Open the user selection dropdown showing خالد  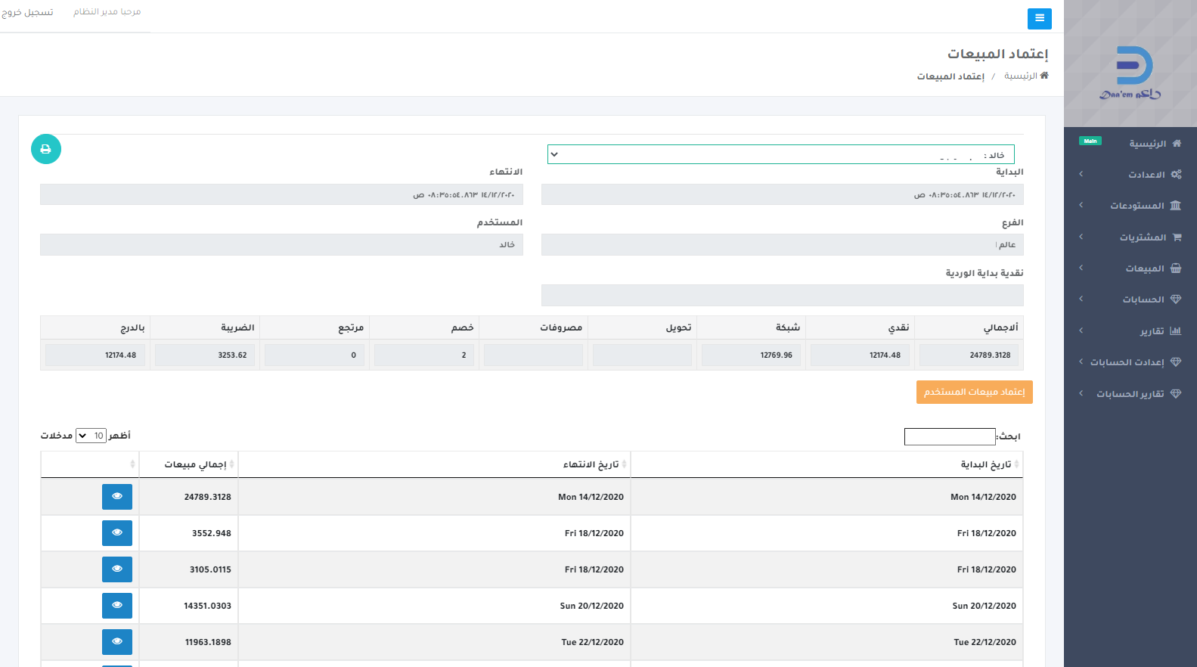(x=780, y=154)
